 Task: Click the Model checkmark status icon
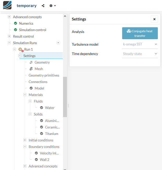point(31,88)
